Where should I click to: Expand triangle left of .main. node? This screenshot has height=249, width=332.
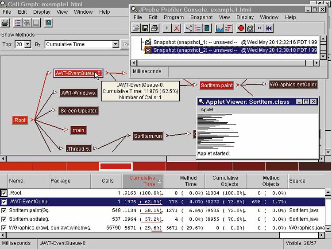pyautogui.click(x=66, y=129)
